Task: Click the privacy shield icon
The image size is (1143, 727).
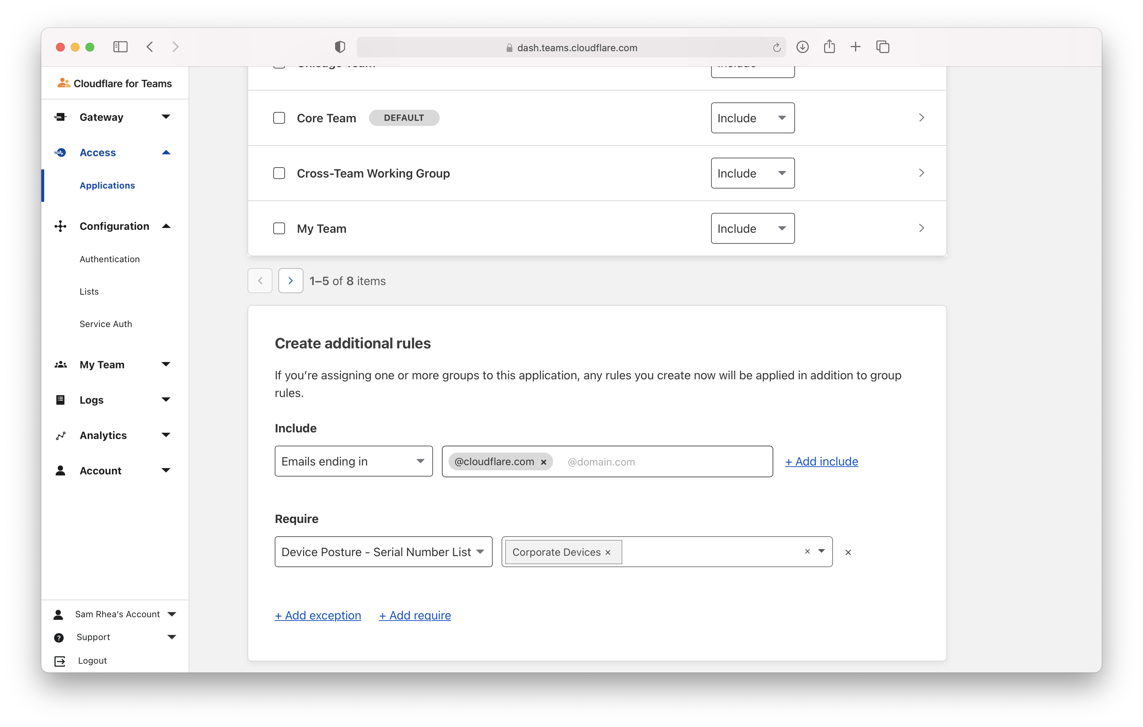Action: [x=340, y=47]
